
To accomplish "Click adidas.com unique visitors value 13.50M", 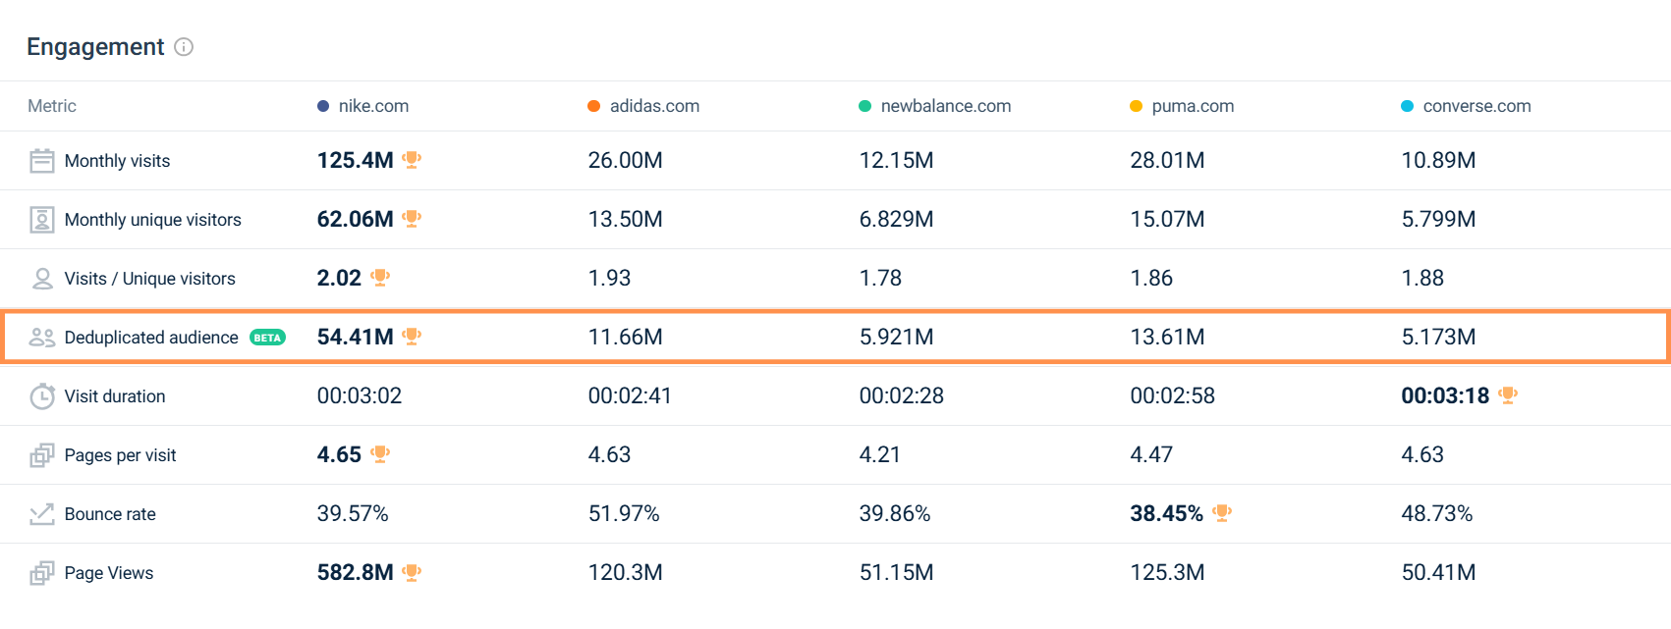I will [625, 219].
